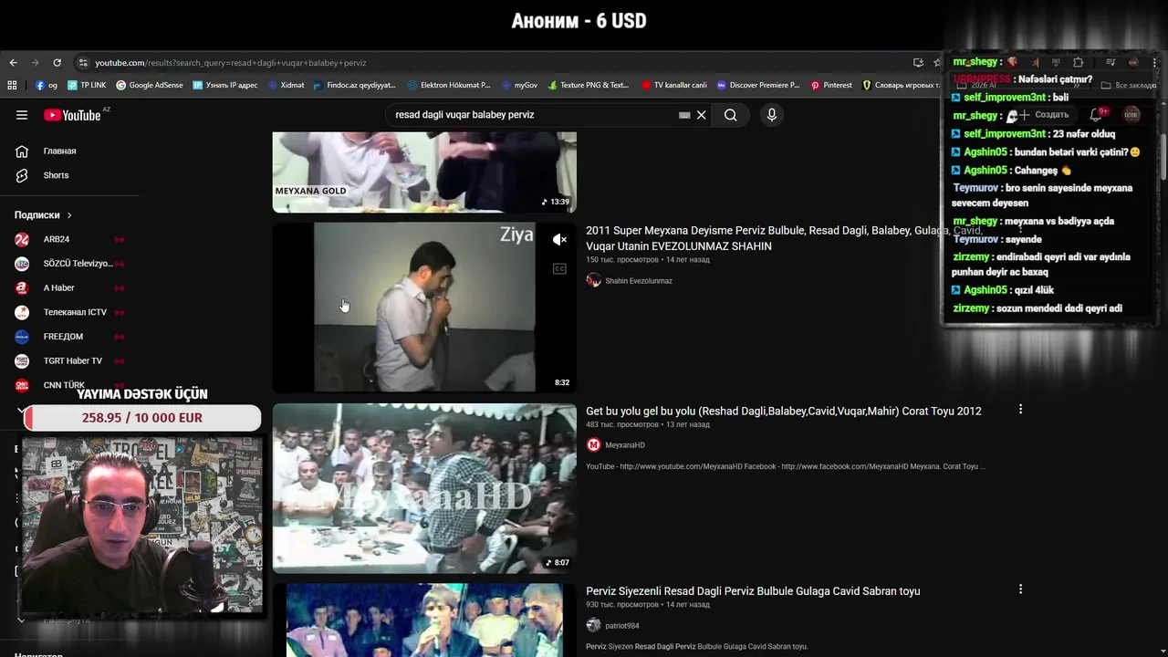Expand more subscriptions with the down chevron

[21, 410]
